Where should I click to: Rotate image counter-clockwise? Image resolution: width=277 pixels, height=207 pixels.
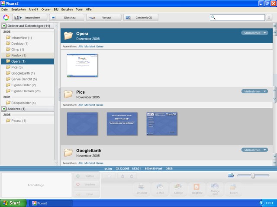point(122,176)
